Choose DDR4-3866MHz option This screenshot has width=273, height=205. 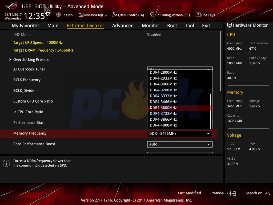pos(179,119)
